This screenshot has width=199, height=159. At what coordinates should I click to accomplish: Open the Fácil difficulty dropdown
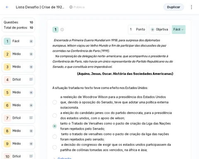pyautogui.click(x=179, y=29)
